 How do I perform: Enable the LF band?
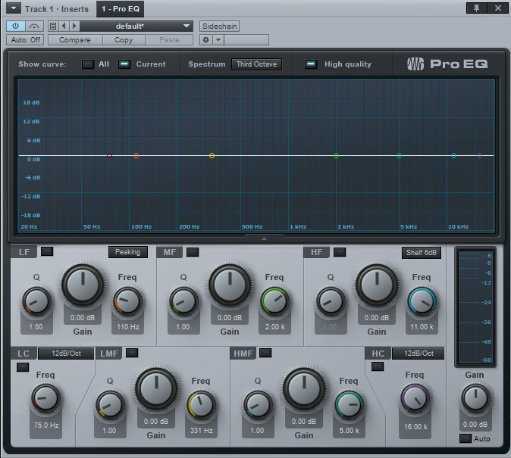[x=47, y=251]
